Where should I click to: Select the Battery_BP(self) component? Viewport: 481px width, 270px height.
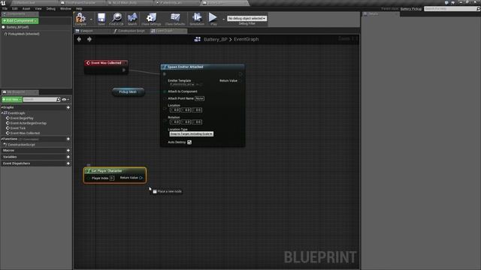17,27
